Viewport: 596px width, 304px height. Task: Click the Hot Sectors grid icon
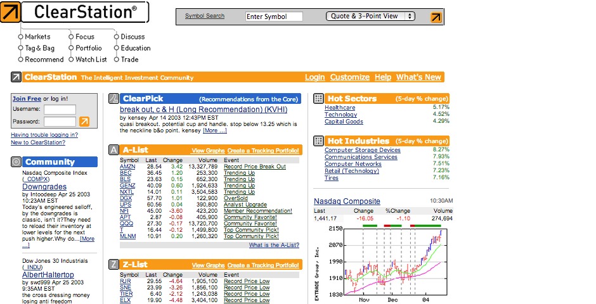click(318, 99)
